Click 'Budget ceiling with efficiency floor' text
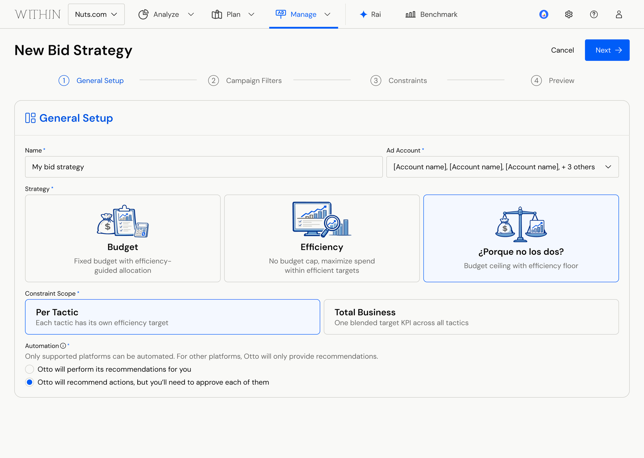The height and width of the screenshot is (458, 644). 521,266
